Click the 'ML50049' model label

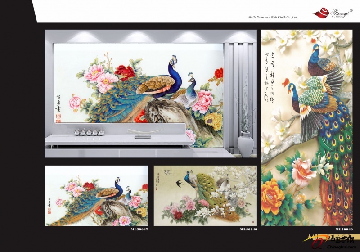[344, 229]
